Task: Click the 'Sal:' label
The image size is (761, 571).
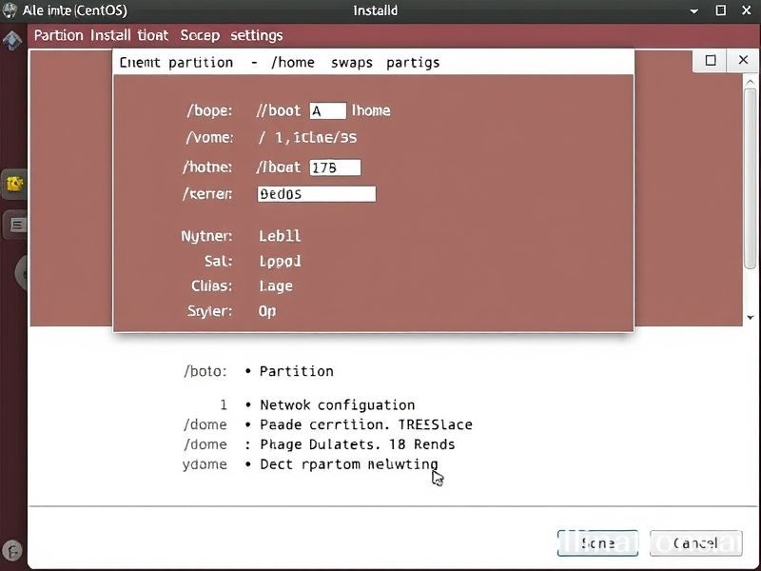Action: pos(219,261)
